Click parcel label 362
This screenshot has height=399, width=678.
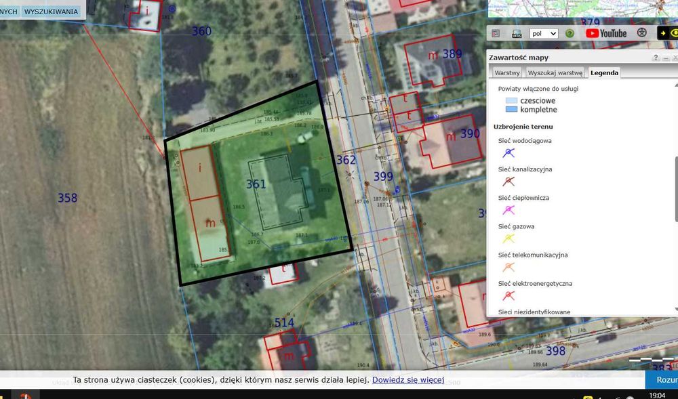coord(346,160)
